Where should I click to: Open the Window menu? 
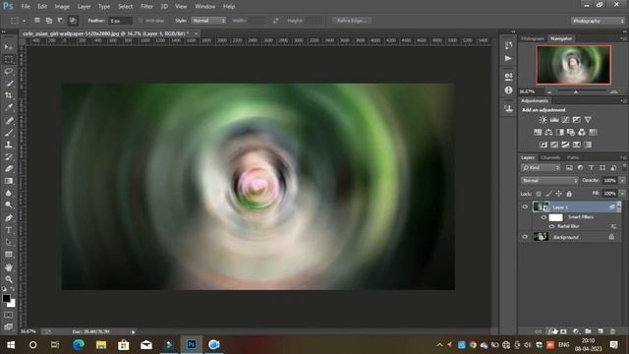pyautogui.click(x=205, y=7)
